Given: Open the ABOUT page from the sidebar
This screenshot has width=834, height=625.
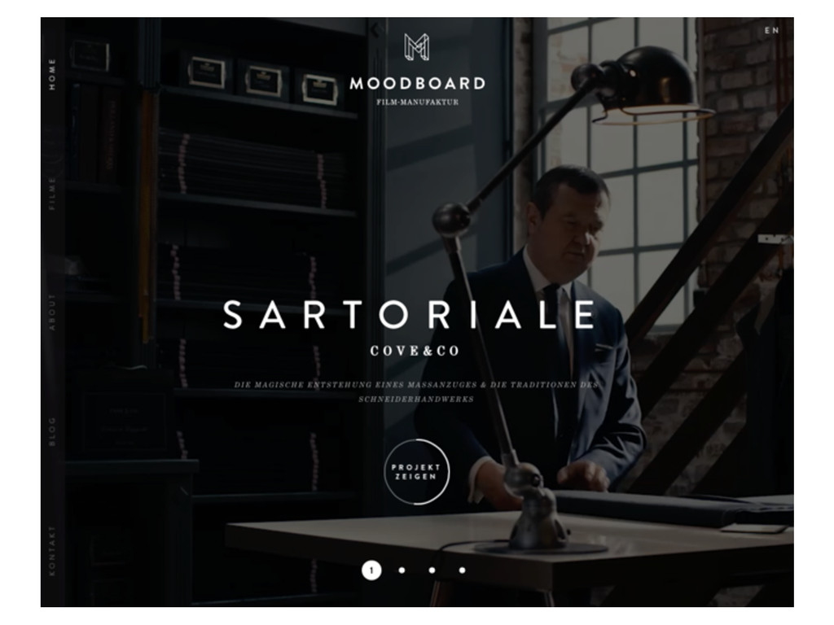Looking at the screenshot, I should tap(52, 312).
